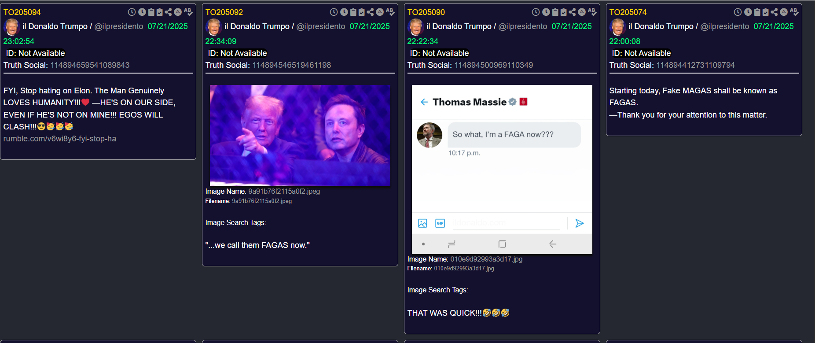Click the circled up-arrow icon on card TO205092
This screenshot has height=343, width=815.
click(x=380, y=12)
